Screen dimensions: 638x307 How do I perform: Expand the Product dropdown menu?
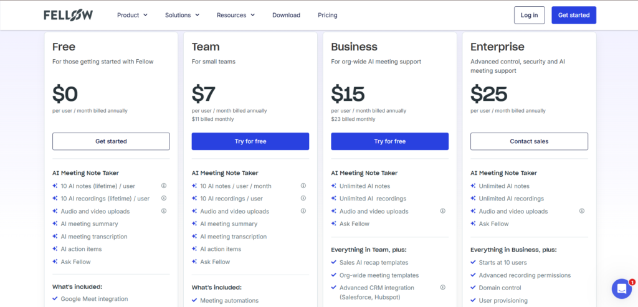click(132, 15)
